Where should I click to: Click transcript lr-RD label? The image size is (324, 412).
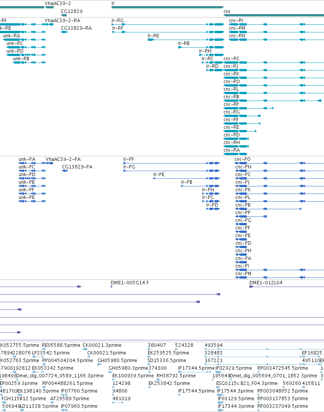coord(212,66)
